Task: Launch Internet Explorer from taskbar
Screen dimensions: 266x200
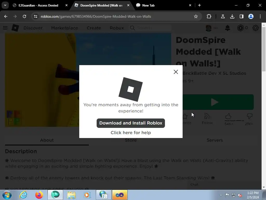Action: 23,195
